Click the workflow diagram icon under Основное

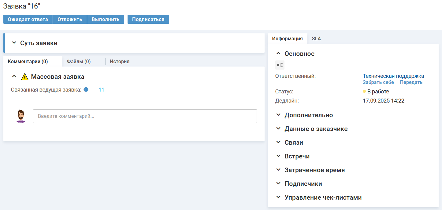[280, 65]
